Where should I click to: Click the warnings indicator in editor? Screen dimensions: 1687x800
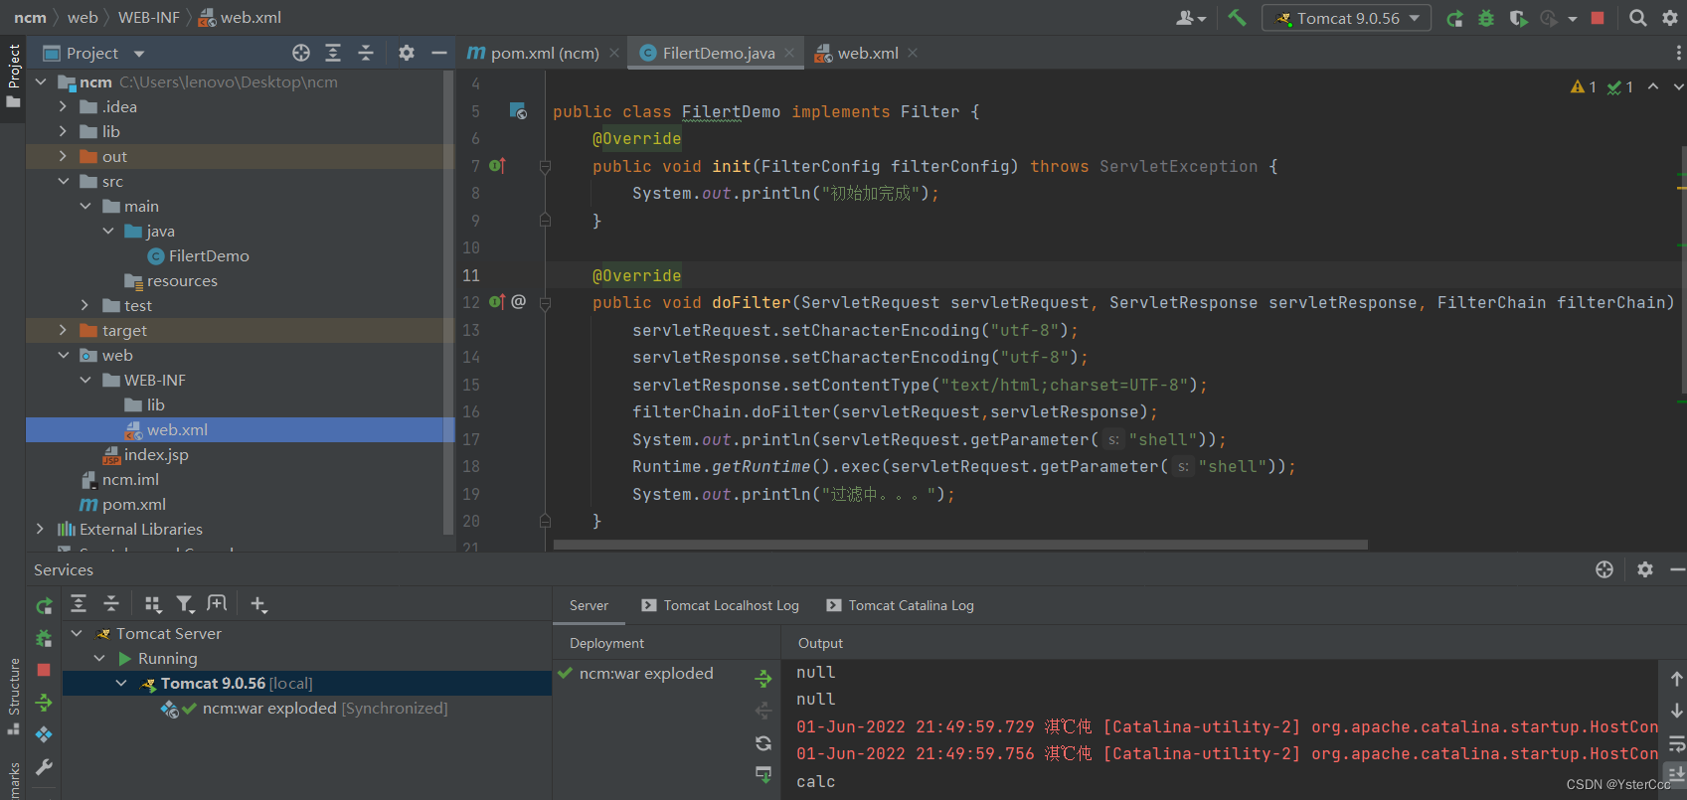click(x=1584, y=87)
